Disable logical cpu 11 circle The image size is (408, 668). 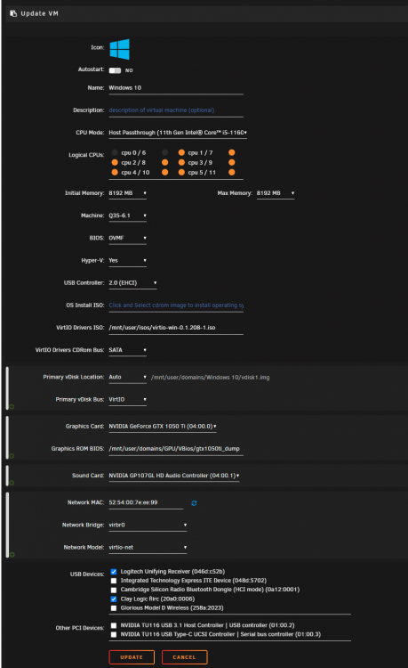pyautogui.click(x=232, y=172)
